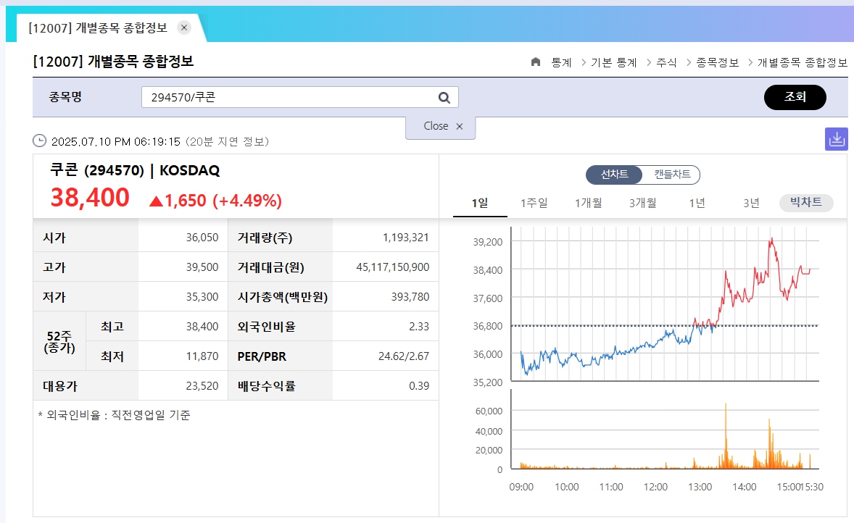Click the Close label of the popup
The width and height of the screenshot is (854, 523).
[x=436, y=126]
